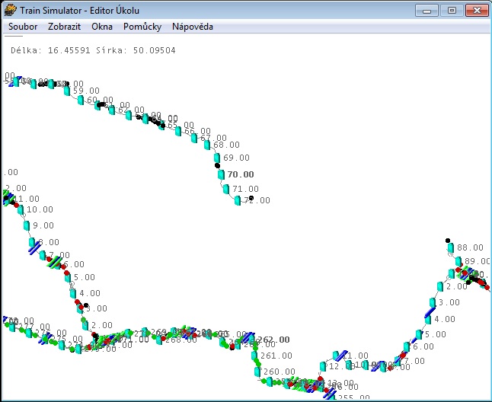Image resolution: width=492 pixels, height=402 pixels.
Task: Select milepost marker labeled 72.00
Action: 238,201
